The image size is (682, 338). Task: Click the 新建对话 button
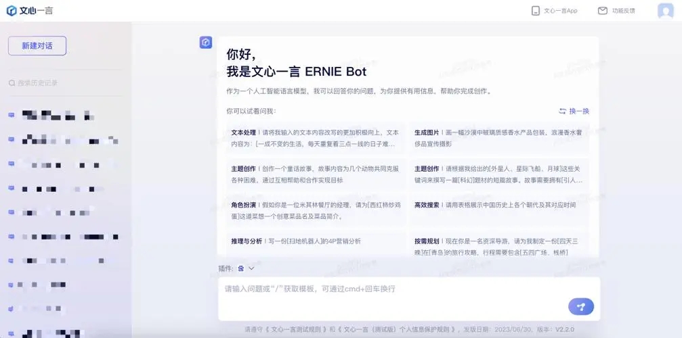click(x=37, y=46)
